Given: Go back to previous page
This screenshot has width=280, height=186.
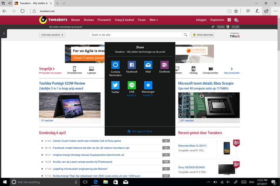Looking at the screenshot, I should pos(4,11).
